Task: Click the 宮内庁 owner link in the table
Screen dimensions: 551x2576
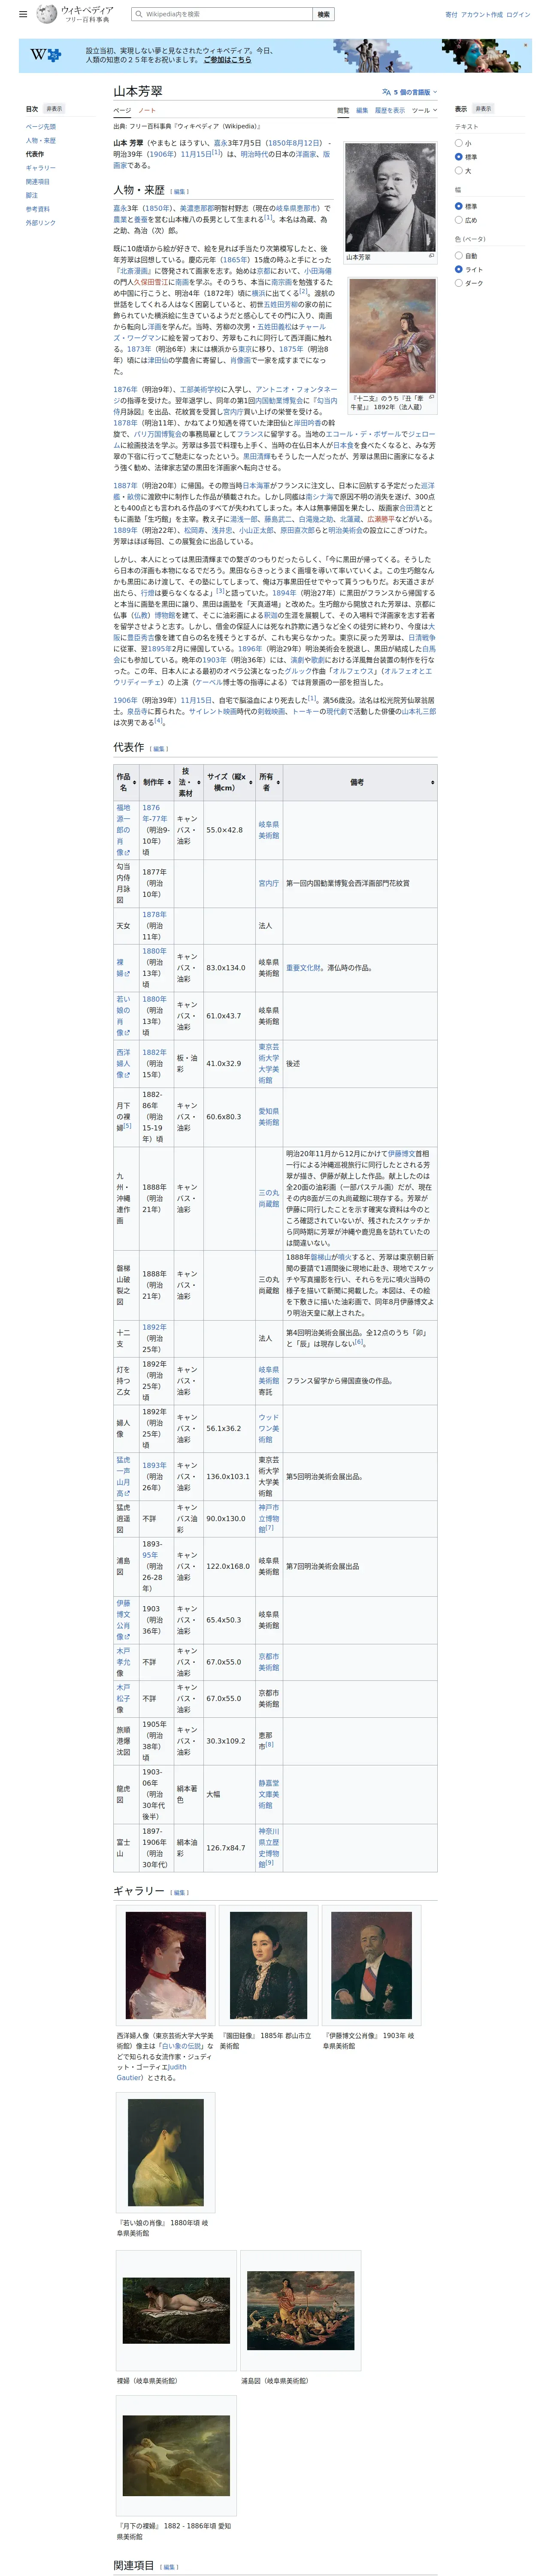Action: (269, 883)
